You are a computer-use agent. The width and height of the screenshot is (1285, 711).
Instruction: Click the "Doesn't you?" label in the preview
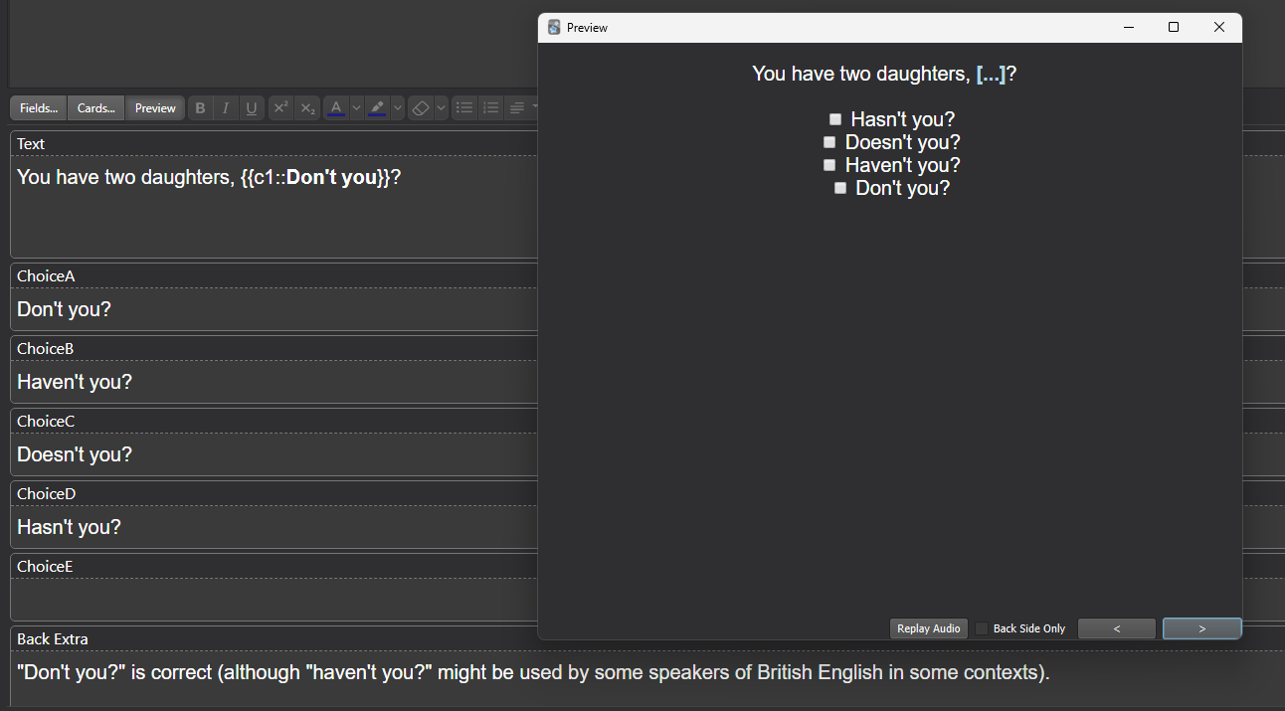coord(903,142)
